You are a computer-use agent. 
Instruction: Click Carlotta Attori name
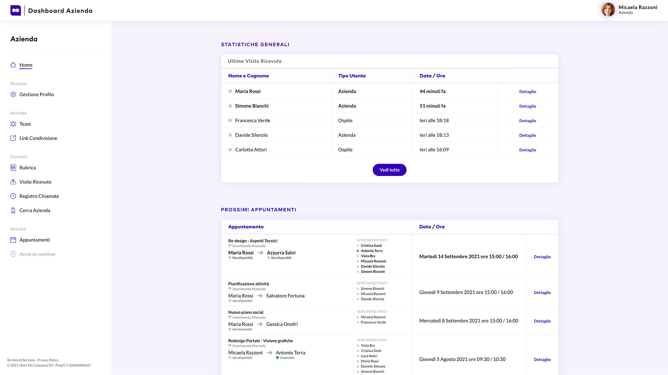pos(251,150)
